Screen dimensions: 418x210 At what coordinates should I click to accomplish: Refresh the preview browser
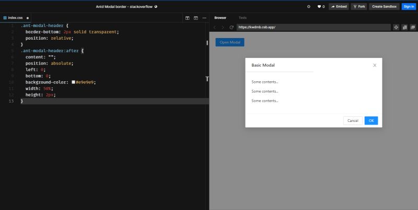(231, 28)
